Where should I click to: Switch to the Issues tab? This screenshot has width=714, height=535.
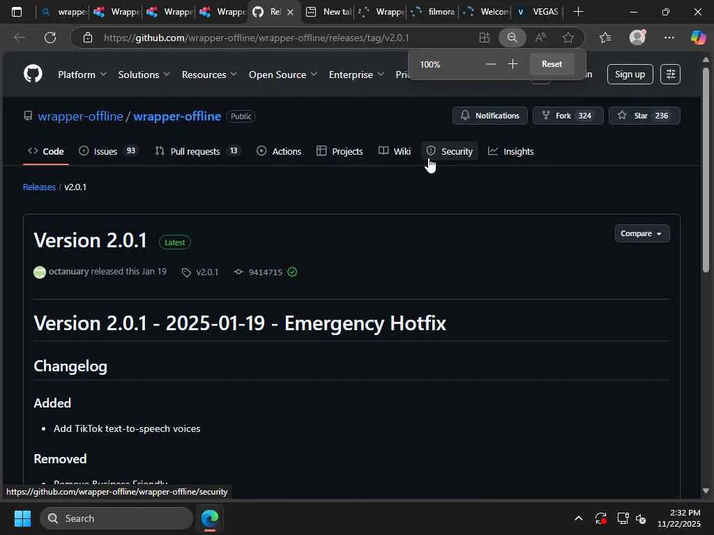click(108, 151)
